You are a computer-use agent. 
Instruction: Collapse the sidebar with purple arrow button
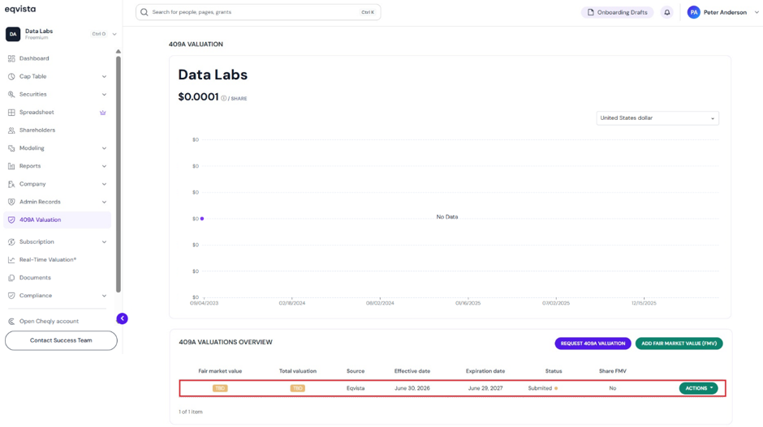(122, 318)
